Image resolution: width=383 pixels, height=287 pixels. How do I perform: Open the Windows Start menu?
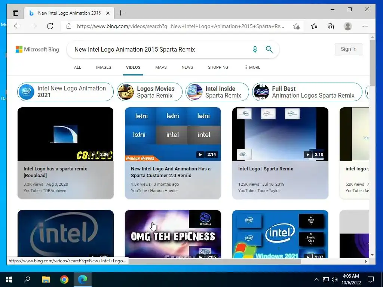[x=9, y=280]
